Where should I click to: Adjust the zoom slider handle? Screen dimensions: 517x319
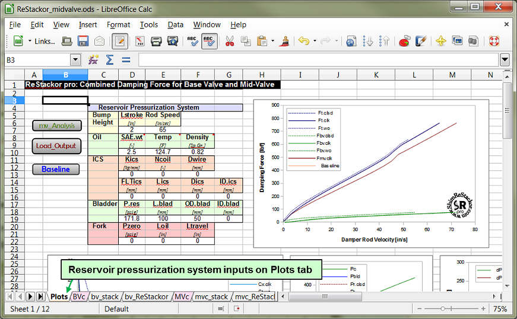(442, 309)
